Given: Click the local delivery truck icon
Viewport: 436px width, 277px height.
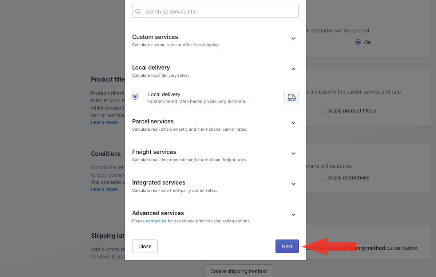Looking at the screenshot, I should tap(291, 98).
